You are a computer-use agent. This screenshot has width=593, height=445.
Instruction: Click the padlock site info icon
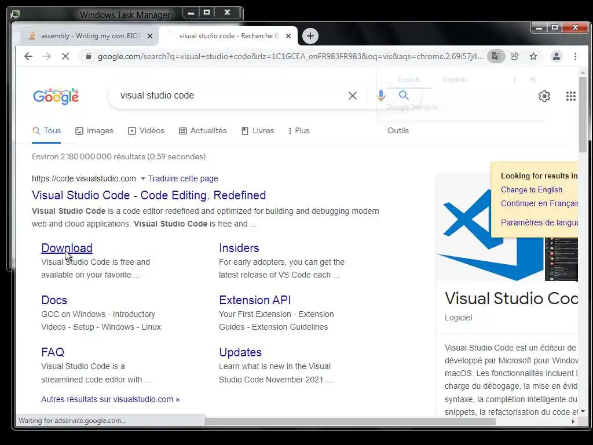coord(89,56)
